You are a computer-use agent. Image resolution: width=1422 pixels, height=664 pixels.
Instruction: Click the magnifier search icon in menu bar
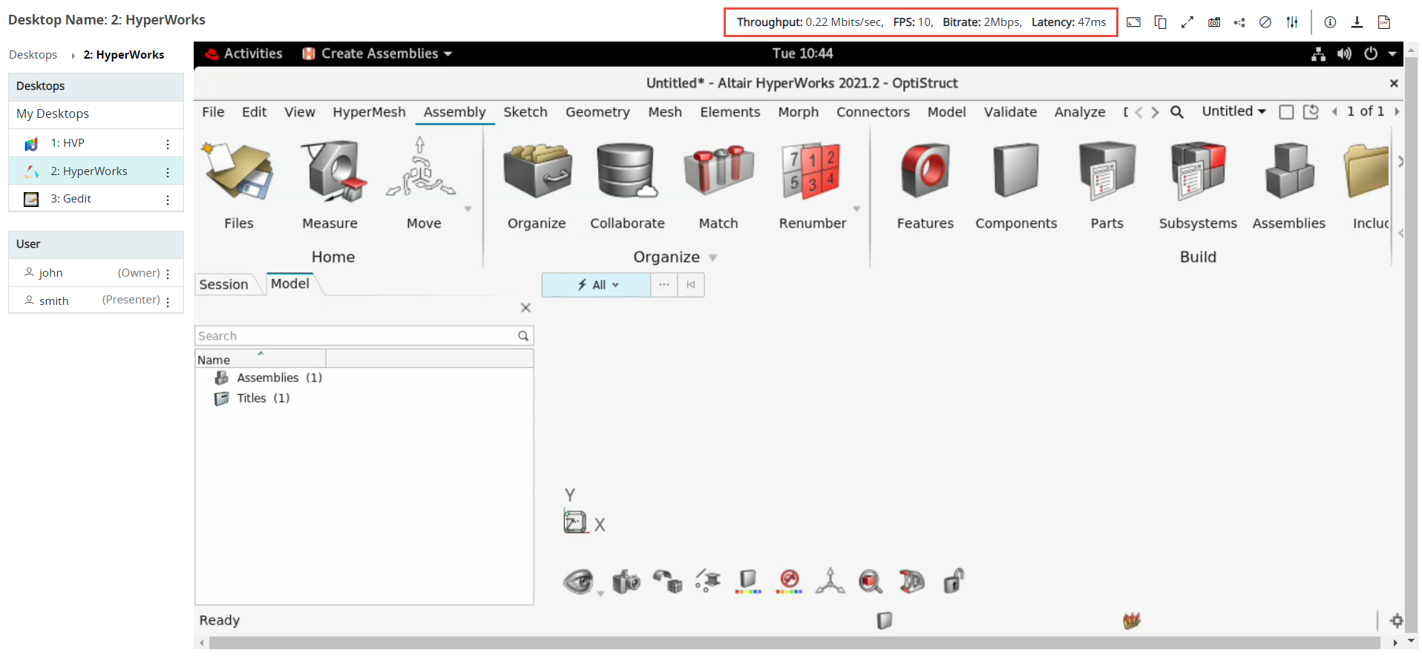point(1177,112)
